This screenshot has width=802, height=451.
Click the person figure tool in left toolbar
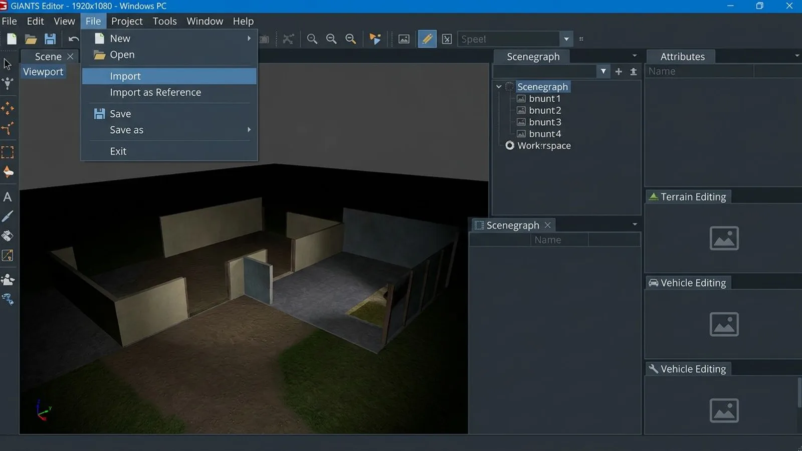pyautogui.click(x=8, y=279)
